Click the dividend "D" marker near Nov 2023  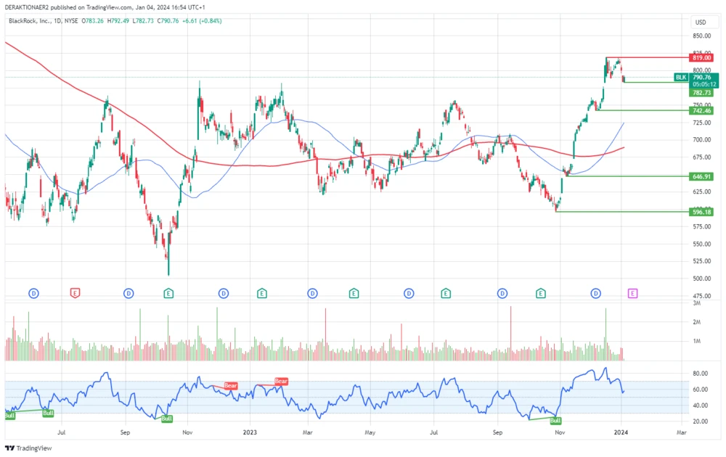594,293
